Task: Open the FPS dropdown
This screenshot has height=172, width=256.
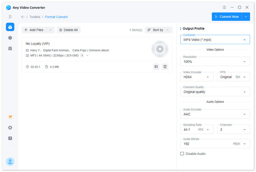Action: click(x=233, y=77)
